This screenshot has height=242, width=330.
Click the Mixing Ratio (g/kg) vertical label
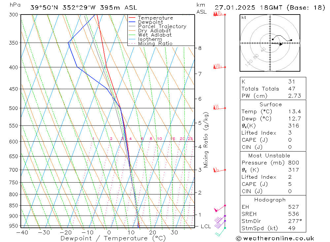[x=206, y=140]
